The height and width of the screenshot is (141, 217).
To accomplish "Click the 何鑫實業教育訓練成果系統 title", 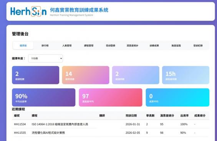I will point(79,10).
